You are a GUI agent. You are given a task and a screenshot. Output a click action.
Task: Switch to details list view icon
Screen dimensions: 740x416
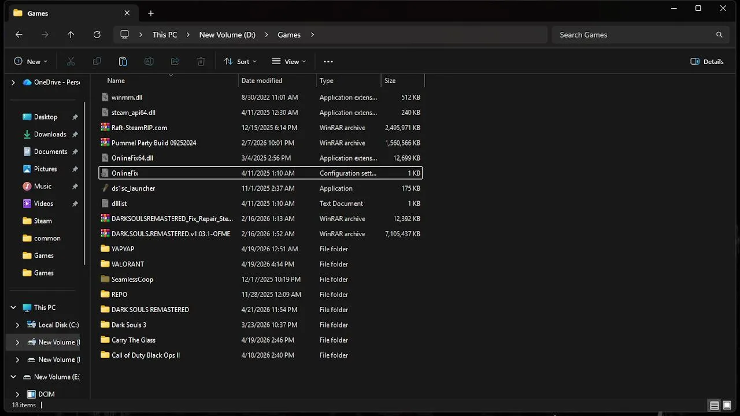[x=715, y=405]
